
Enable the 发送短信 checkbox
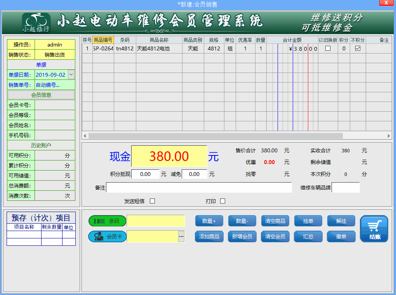tap(152, 201)
